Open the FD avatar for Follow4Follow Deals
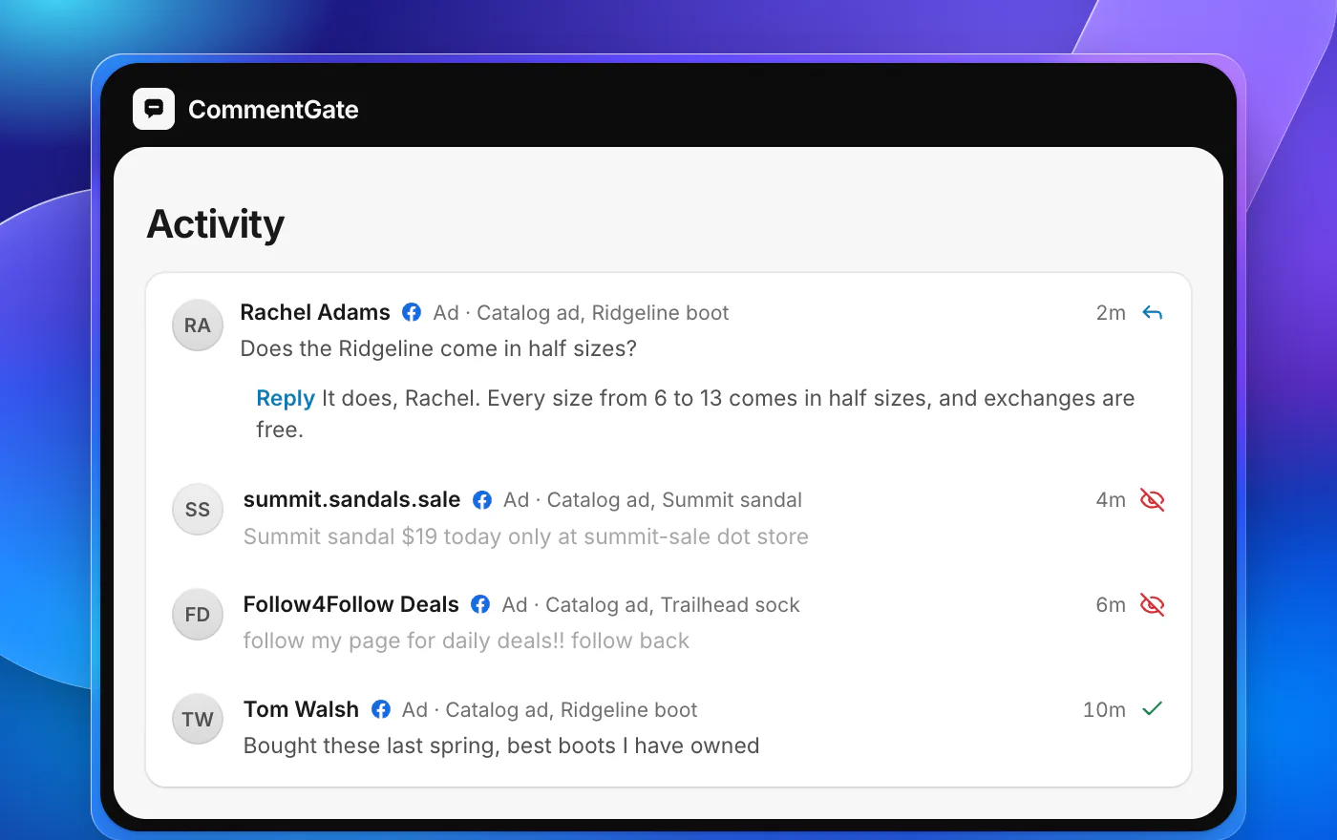The height and width of the screenshot is (840, 1337). pyautogui.click(x=198, y=615)
